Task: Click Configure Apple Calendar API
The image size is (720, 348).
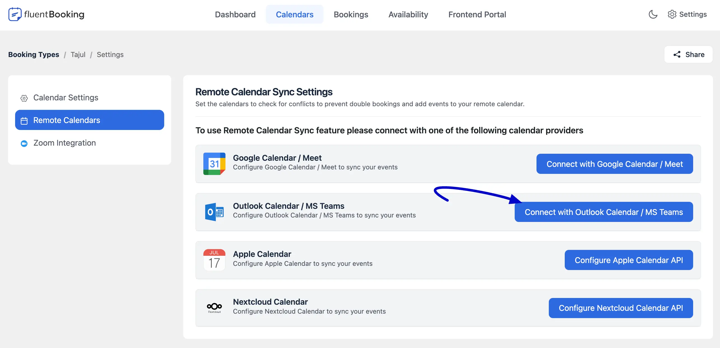Action: (x=629, y=260)
